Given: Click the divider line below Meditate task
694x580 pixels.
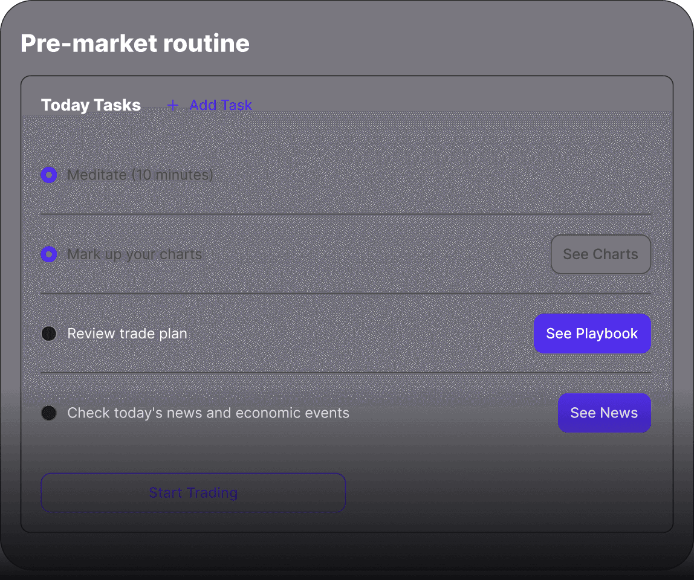Looking at the screenshot, I should click(x=346, y=214).
